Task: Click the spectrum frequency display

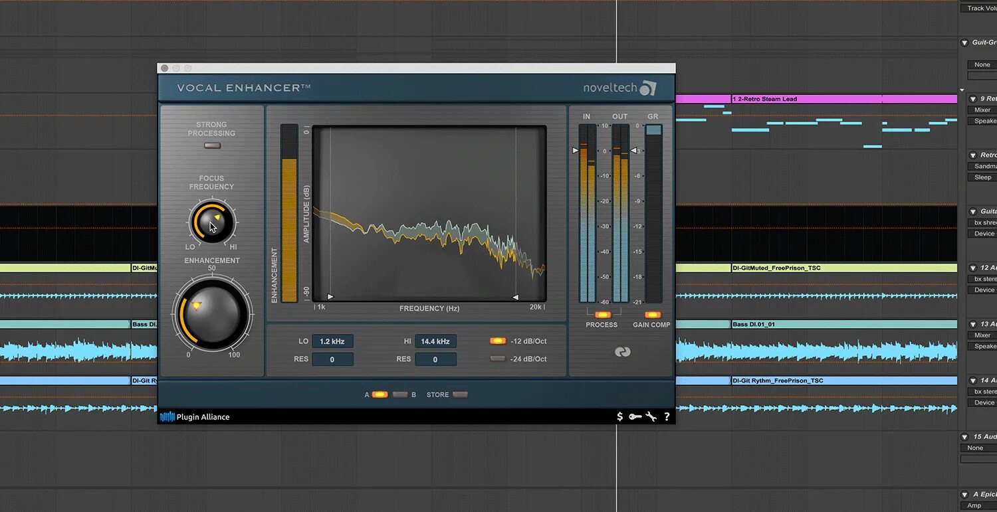Action: pos(429,213)
